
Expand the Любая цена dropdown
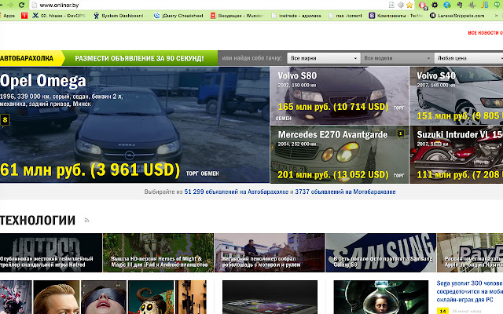pyautogui.click(x=467, y=58)
